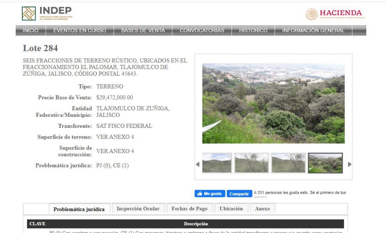Select the Problemática jurídica tab
386x233 pixels.
point(79,209)
